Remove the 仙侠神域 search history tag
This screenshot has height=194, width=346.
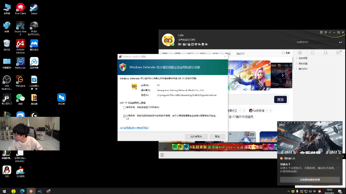pyautogui.click(x=271, y=111)
